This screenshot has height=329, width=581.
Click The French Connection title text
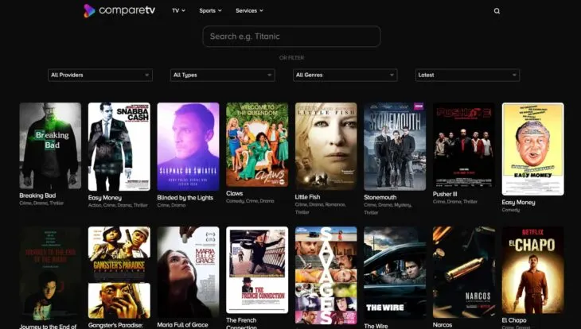click(x=241, y=323)
